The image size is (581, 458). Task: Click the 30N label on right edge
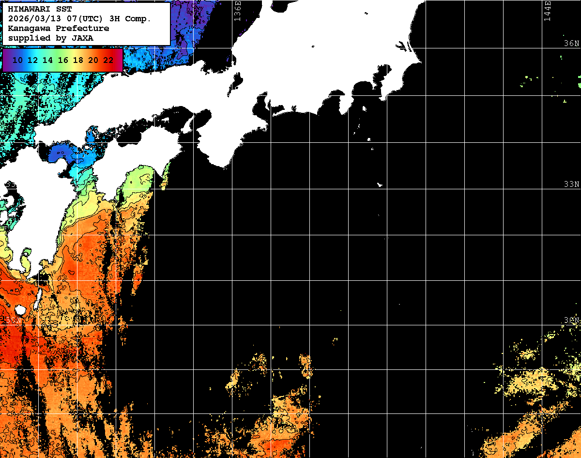point(571,321)
